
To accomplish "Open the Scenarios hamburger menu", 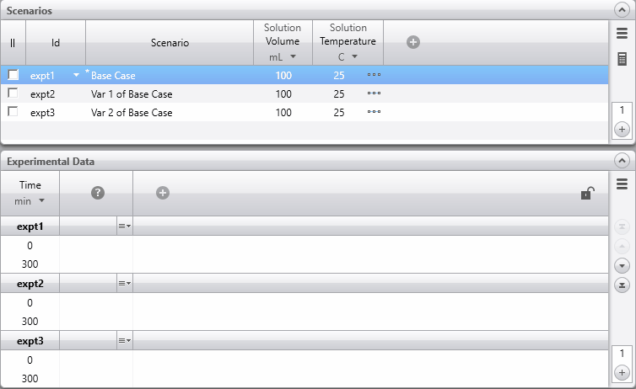I will tap(622, 35).
